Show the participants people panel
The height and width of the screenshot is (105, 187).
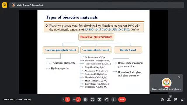[169, 99]
